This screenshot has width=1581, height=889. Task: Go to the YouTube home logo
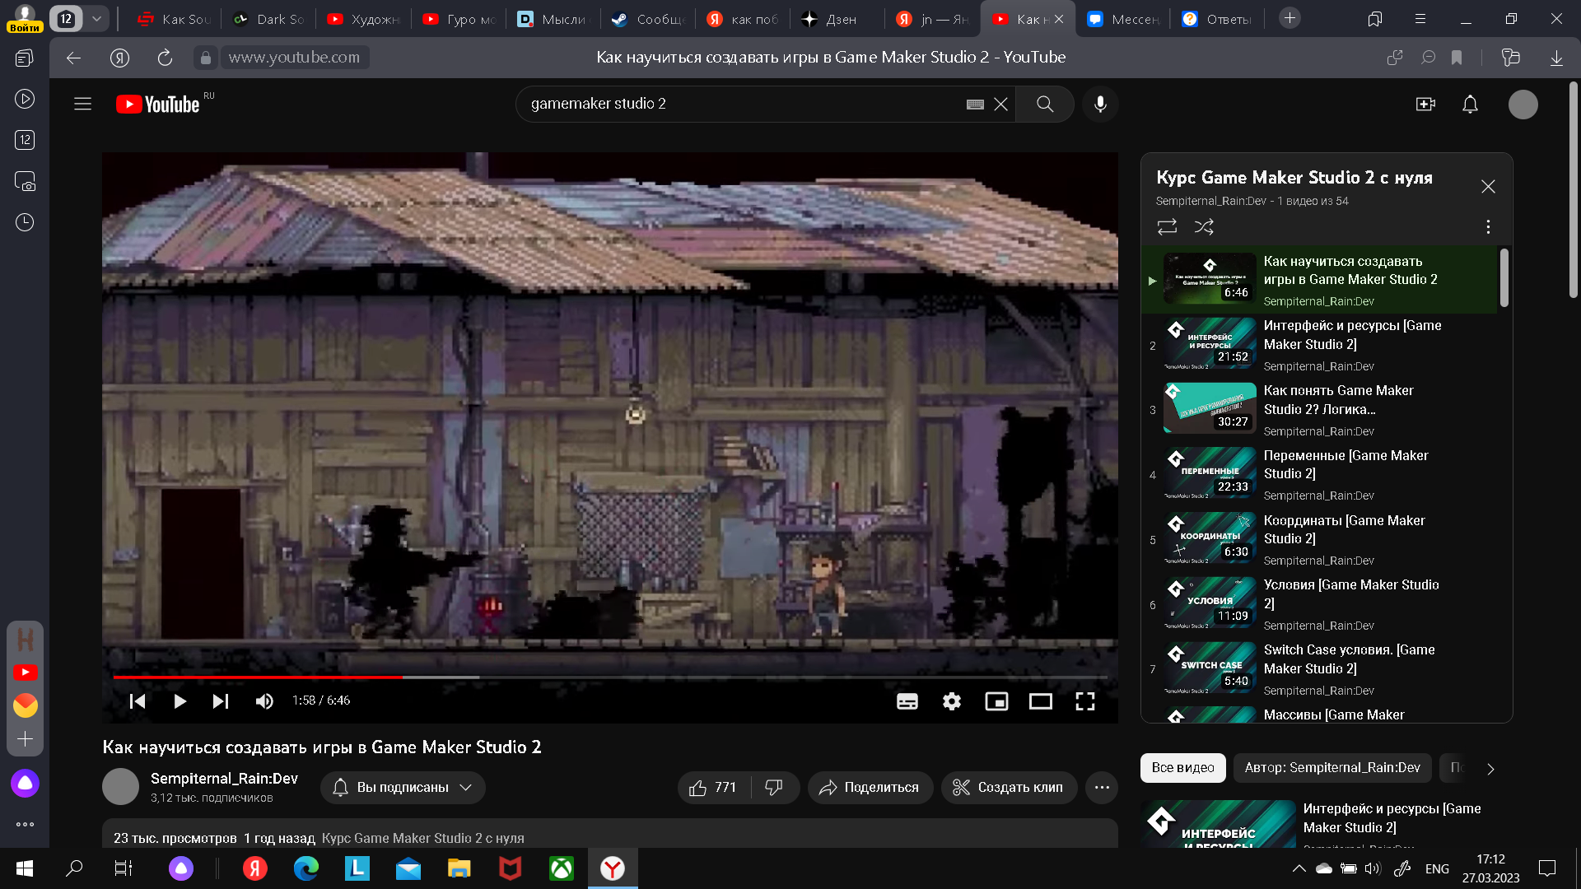click(x=158, y=105)
